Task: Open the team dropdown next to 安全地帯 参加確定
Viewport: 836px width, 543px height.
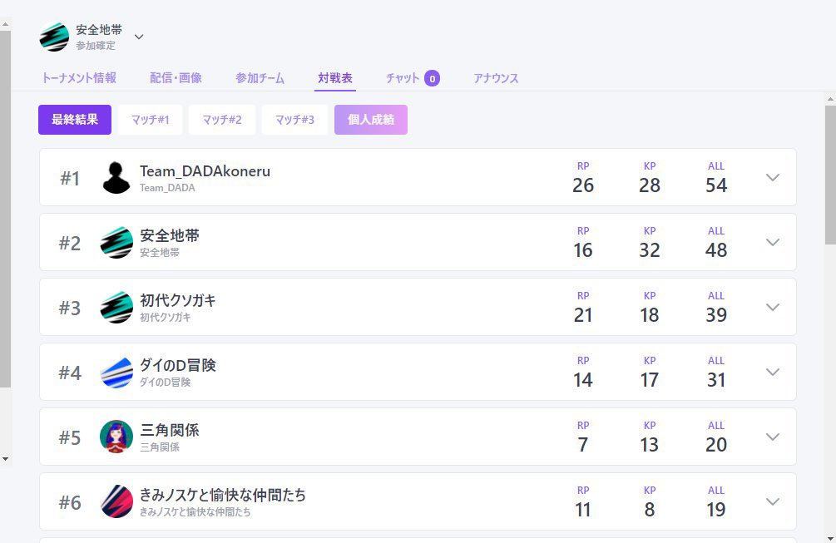Action: click(139, 37)
